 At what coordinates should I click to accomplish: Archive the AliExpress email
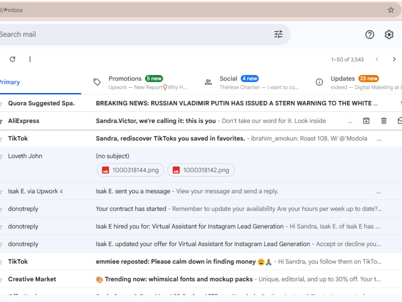click(366, 121)
